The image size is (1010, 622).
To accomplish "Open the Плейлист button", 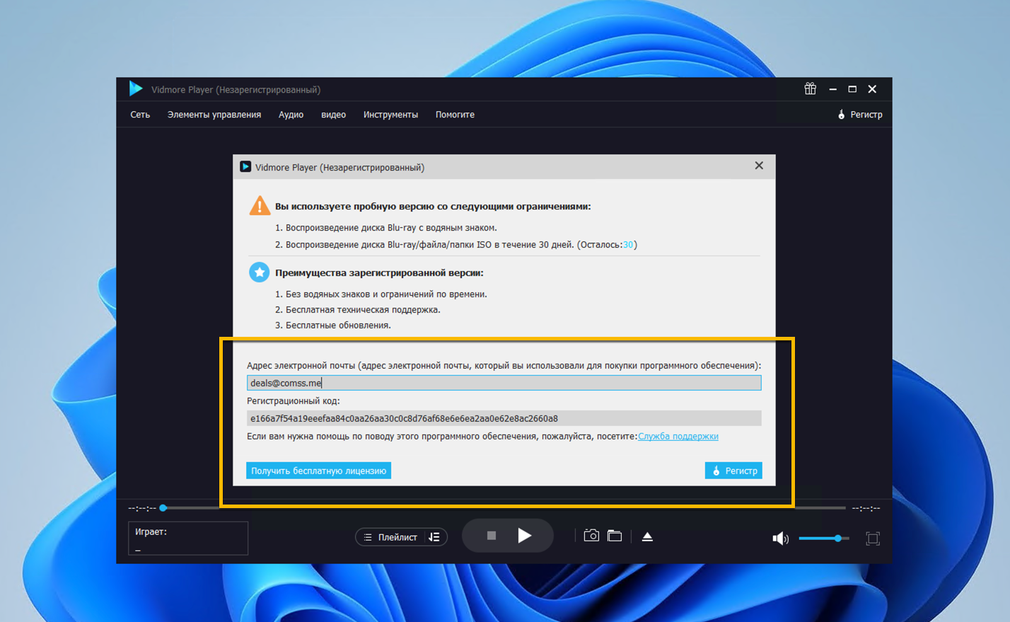I will click(390, 537).
